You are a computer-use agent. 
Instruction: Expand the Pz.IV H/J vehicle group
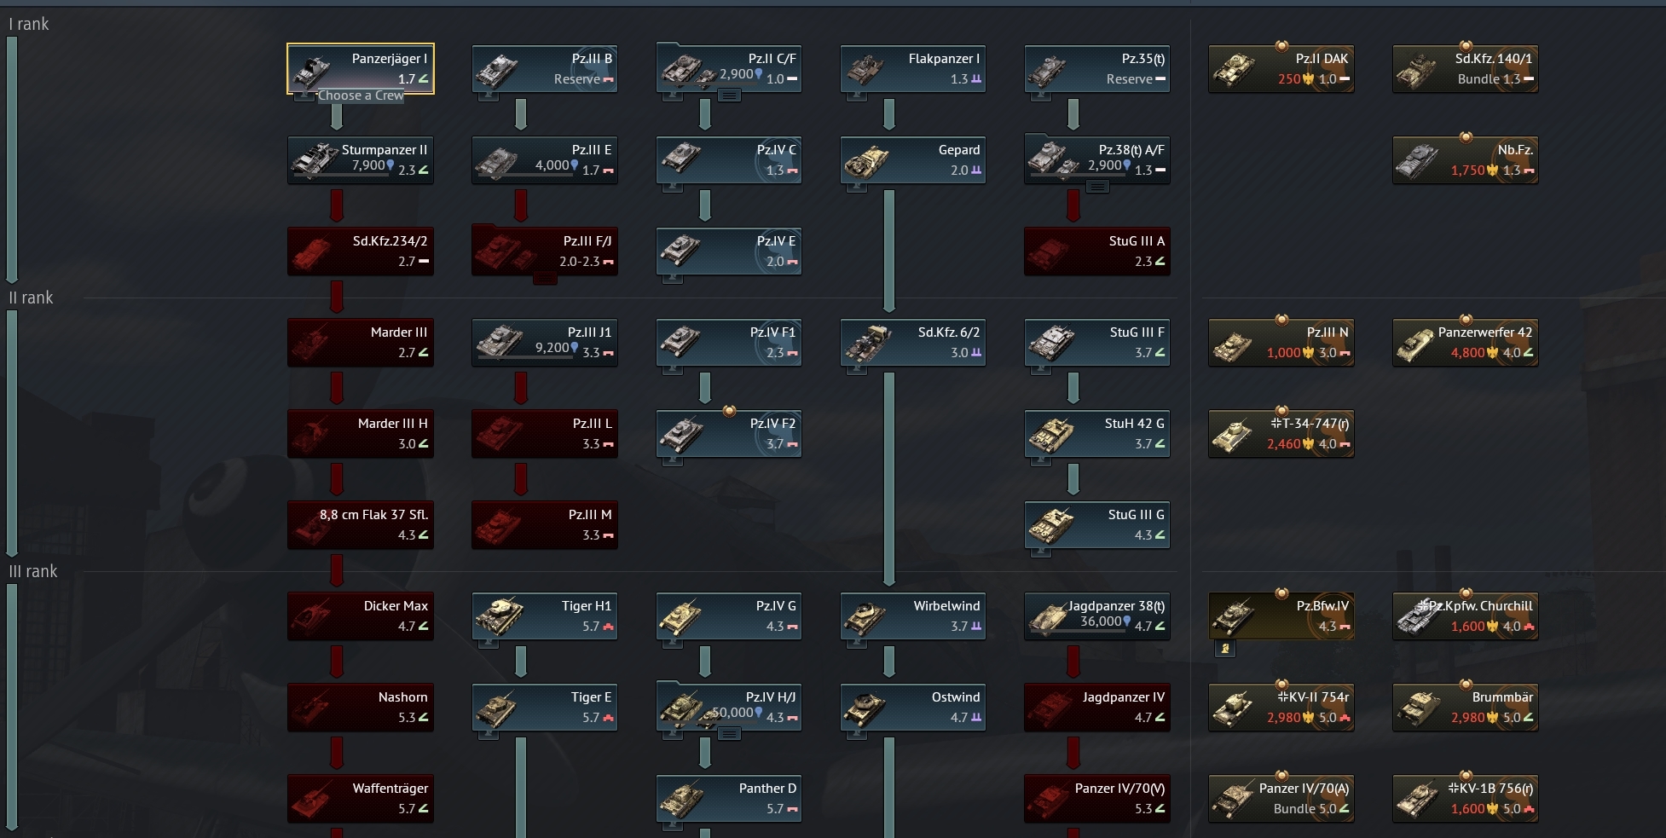(x=729, y=734)
